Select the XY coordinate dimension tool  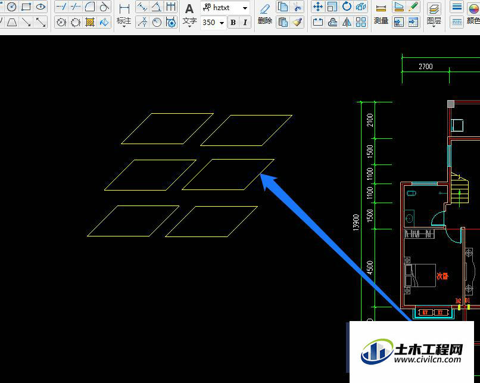click(142, 22)
